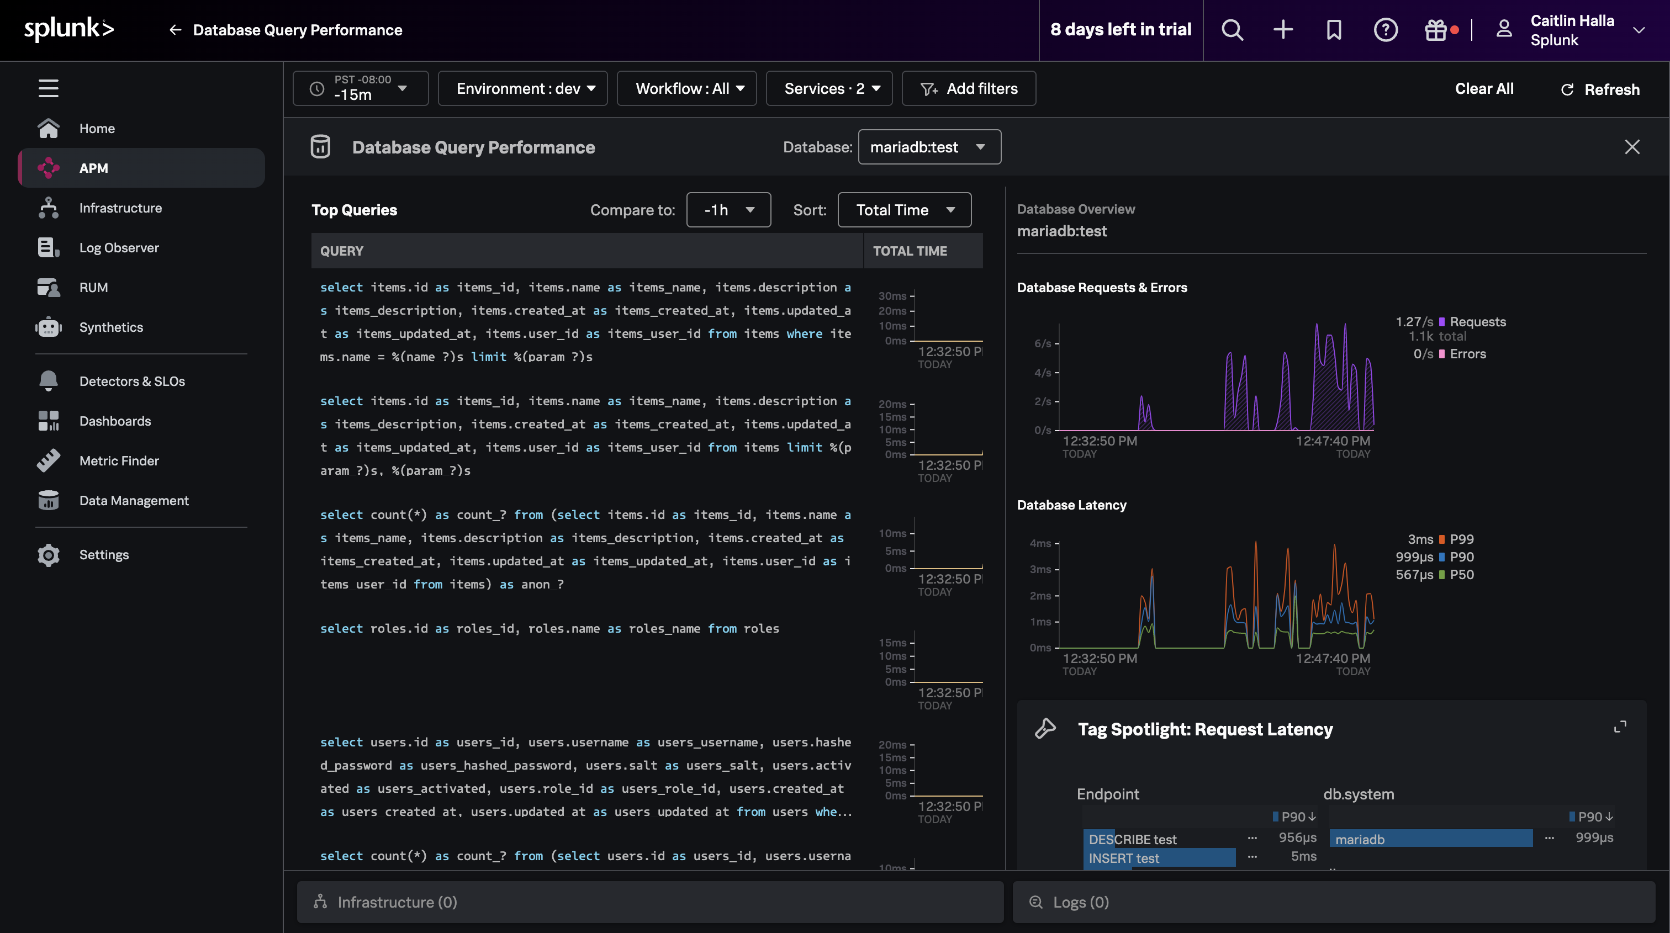Viewport: 1670px width, 933px height.
Task: Switch to the Logs (0) tab
Action: 1077,901
